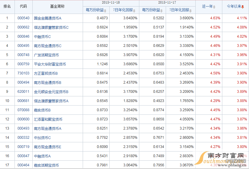Sort 2015-11-18 每万份收益 column arrows

(105, 11)
